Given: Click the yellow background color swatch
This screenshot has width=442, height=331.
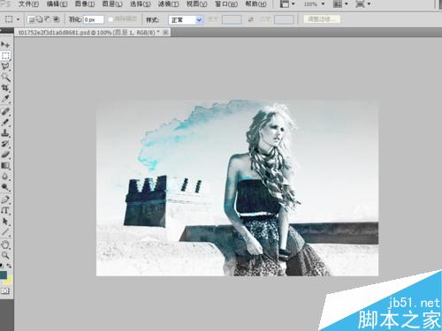Looking at the screenshot, I should coord(9,281).
